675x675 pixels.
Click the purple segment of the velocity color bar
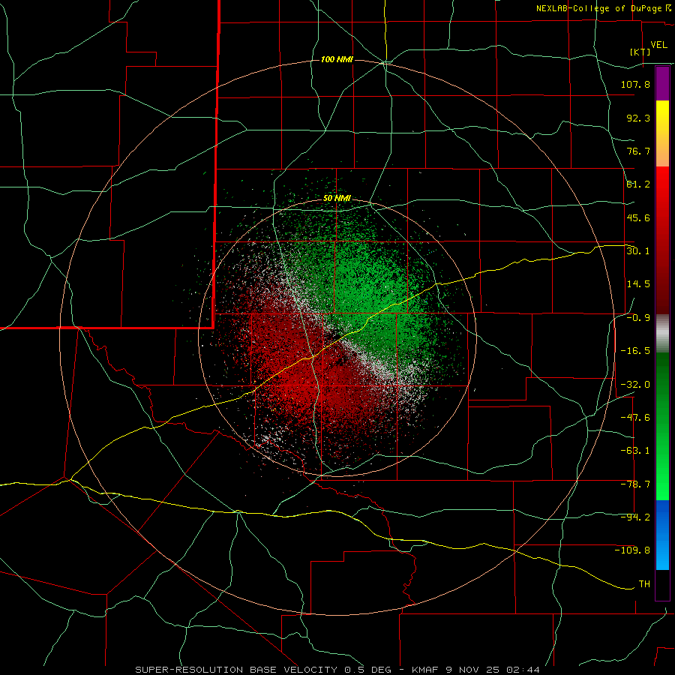click(662, 83)
